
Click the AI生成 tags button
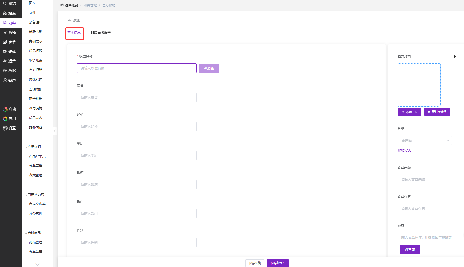[410, 249]
